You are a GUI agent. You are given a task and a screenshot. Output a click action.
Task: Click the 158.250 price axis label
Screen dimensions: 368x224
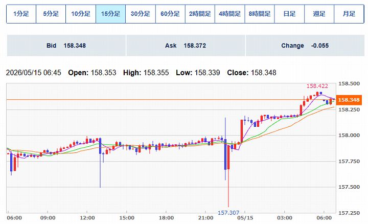(x=349, y=109)
